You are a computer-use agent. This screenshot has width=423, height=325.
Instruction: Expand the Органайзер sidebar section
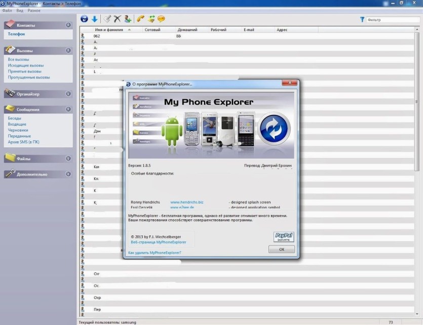point(68,94)
